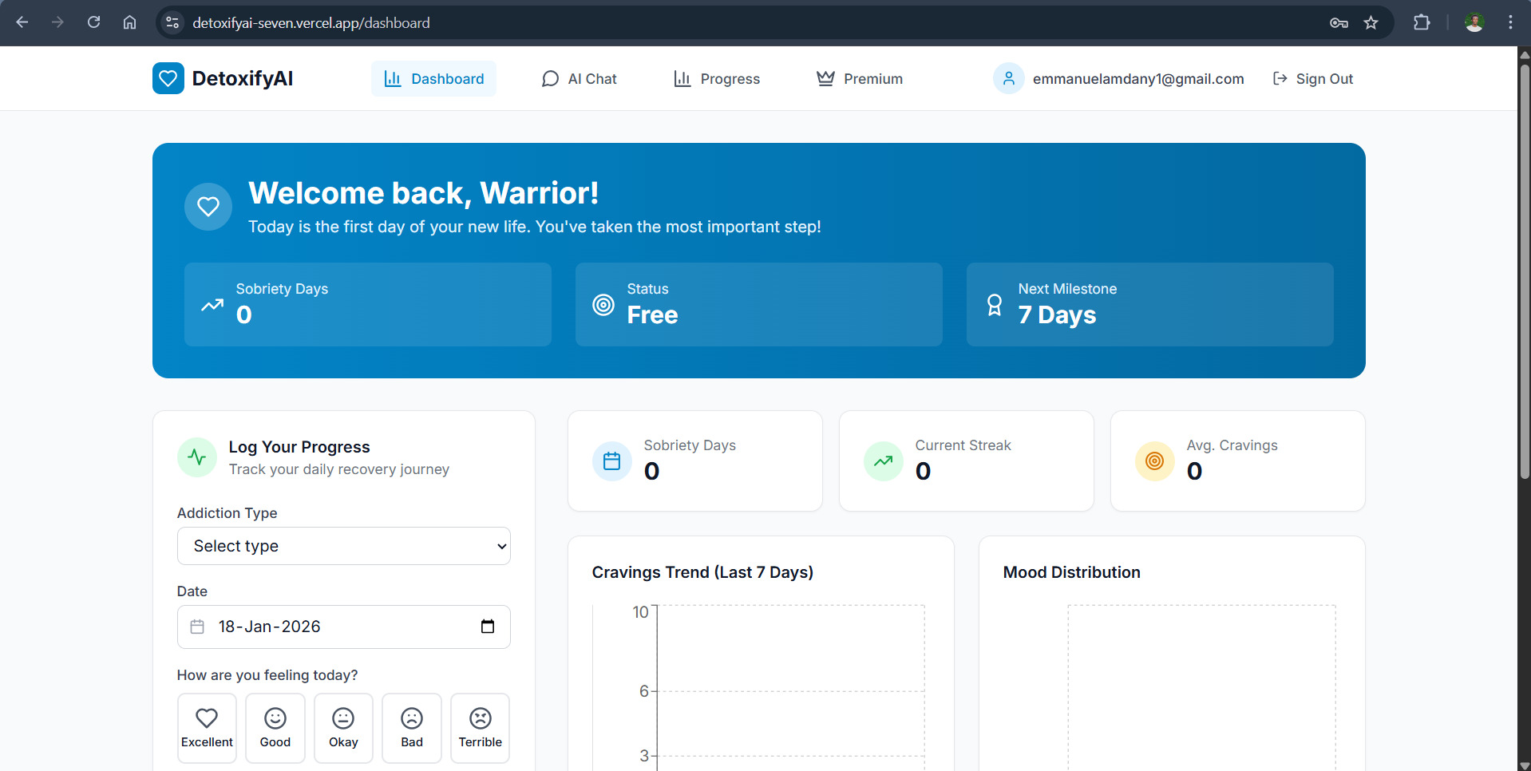Click the browser home button
The image size is (1531, 771).
[x=129, y=22]
